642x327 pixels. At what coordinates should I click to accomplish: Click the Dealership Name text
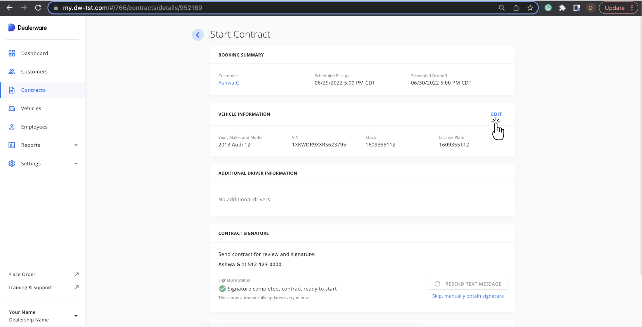pyautogui.click(x=29, y=320)
